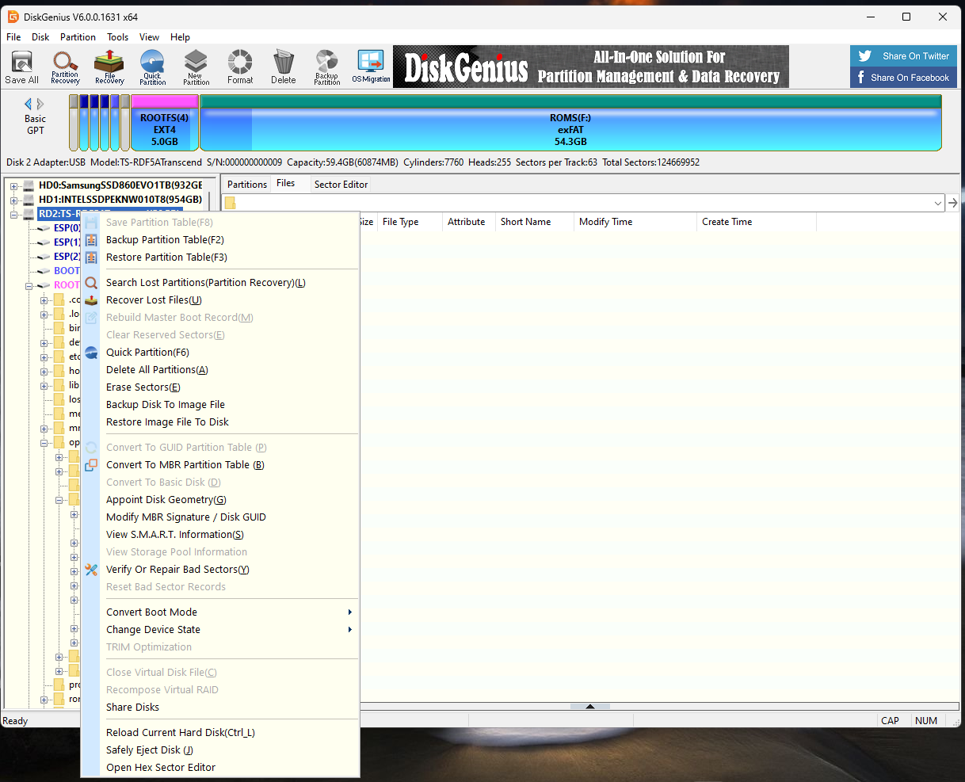965x782 pixels.
Task: Click the Save All toolbar icon
Action: [21, 67]
